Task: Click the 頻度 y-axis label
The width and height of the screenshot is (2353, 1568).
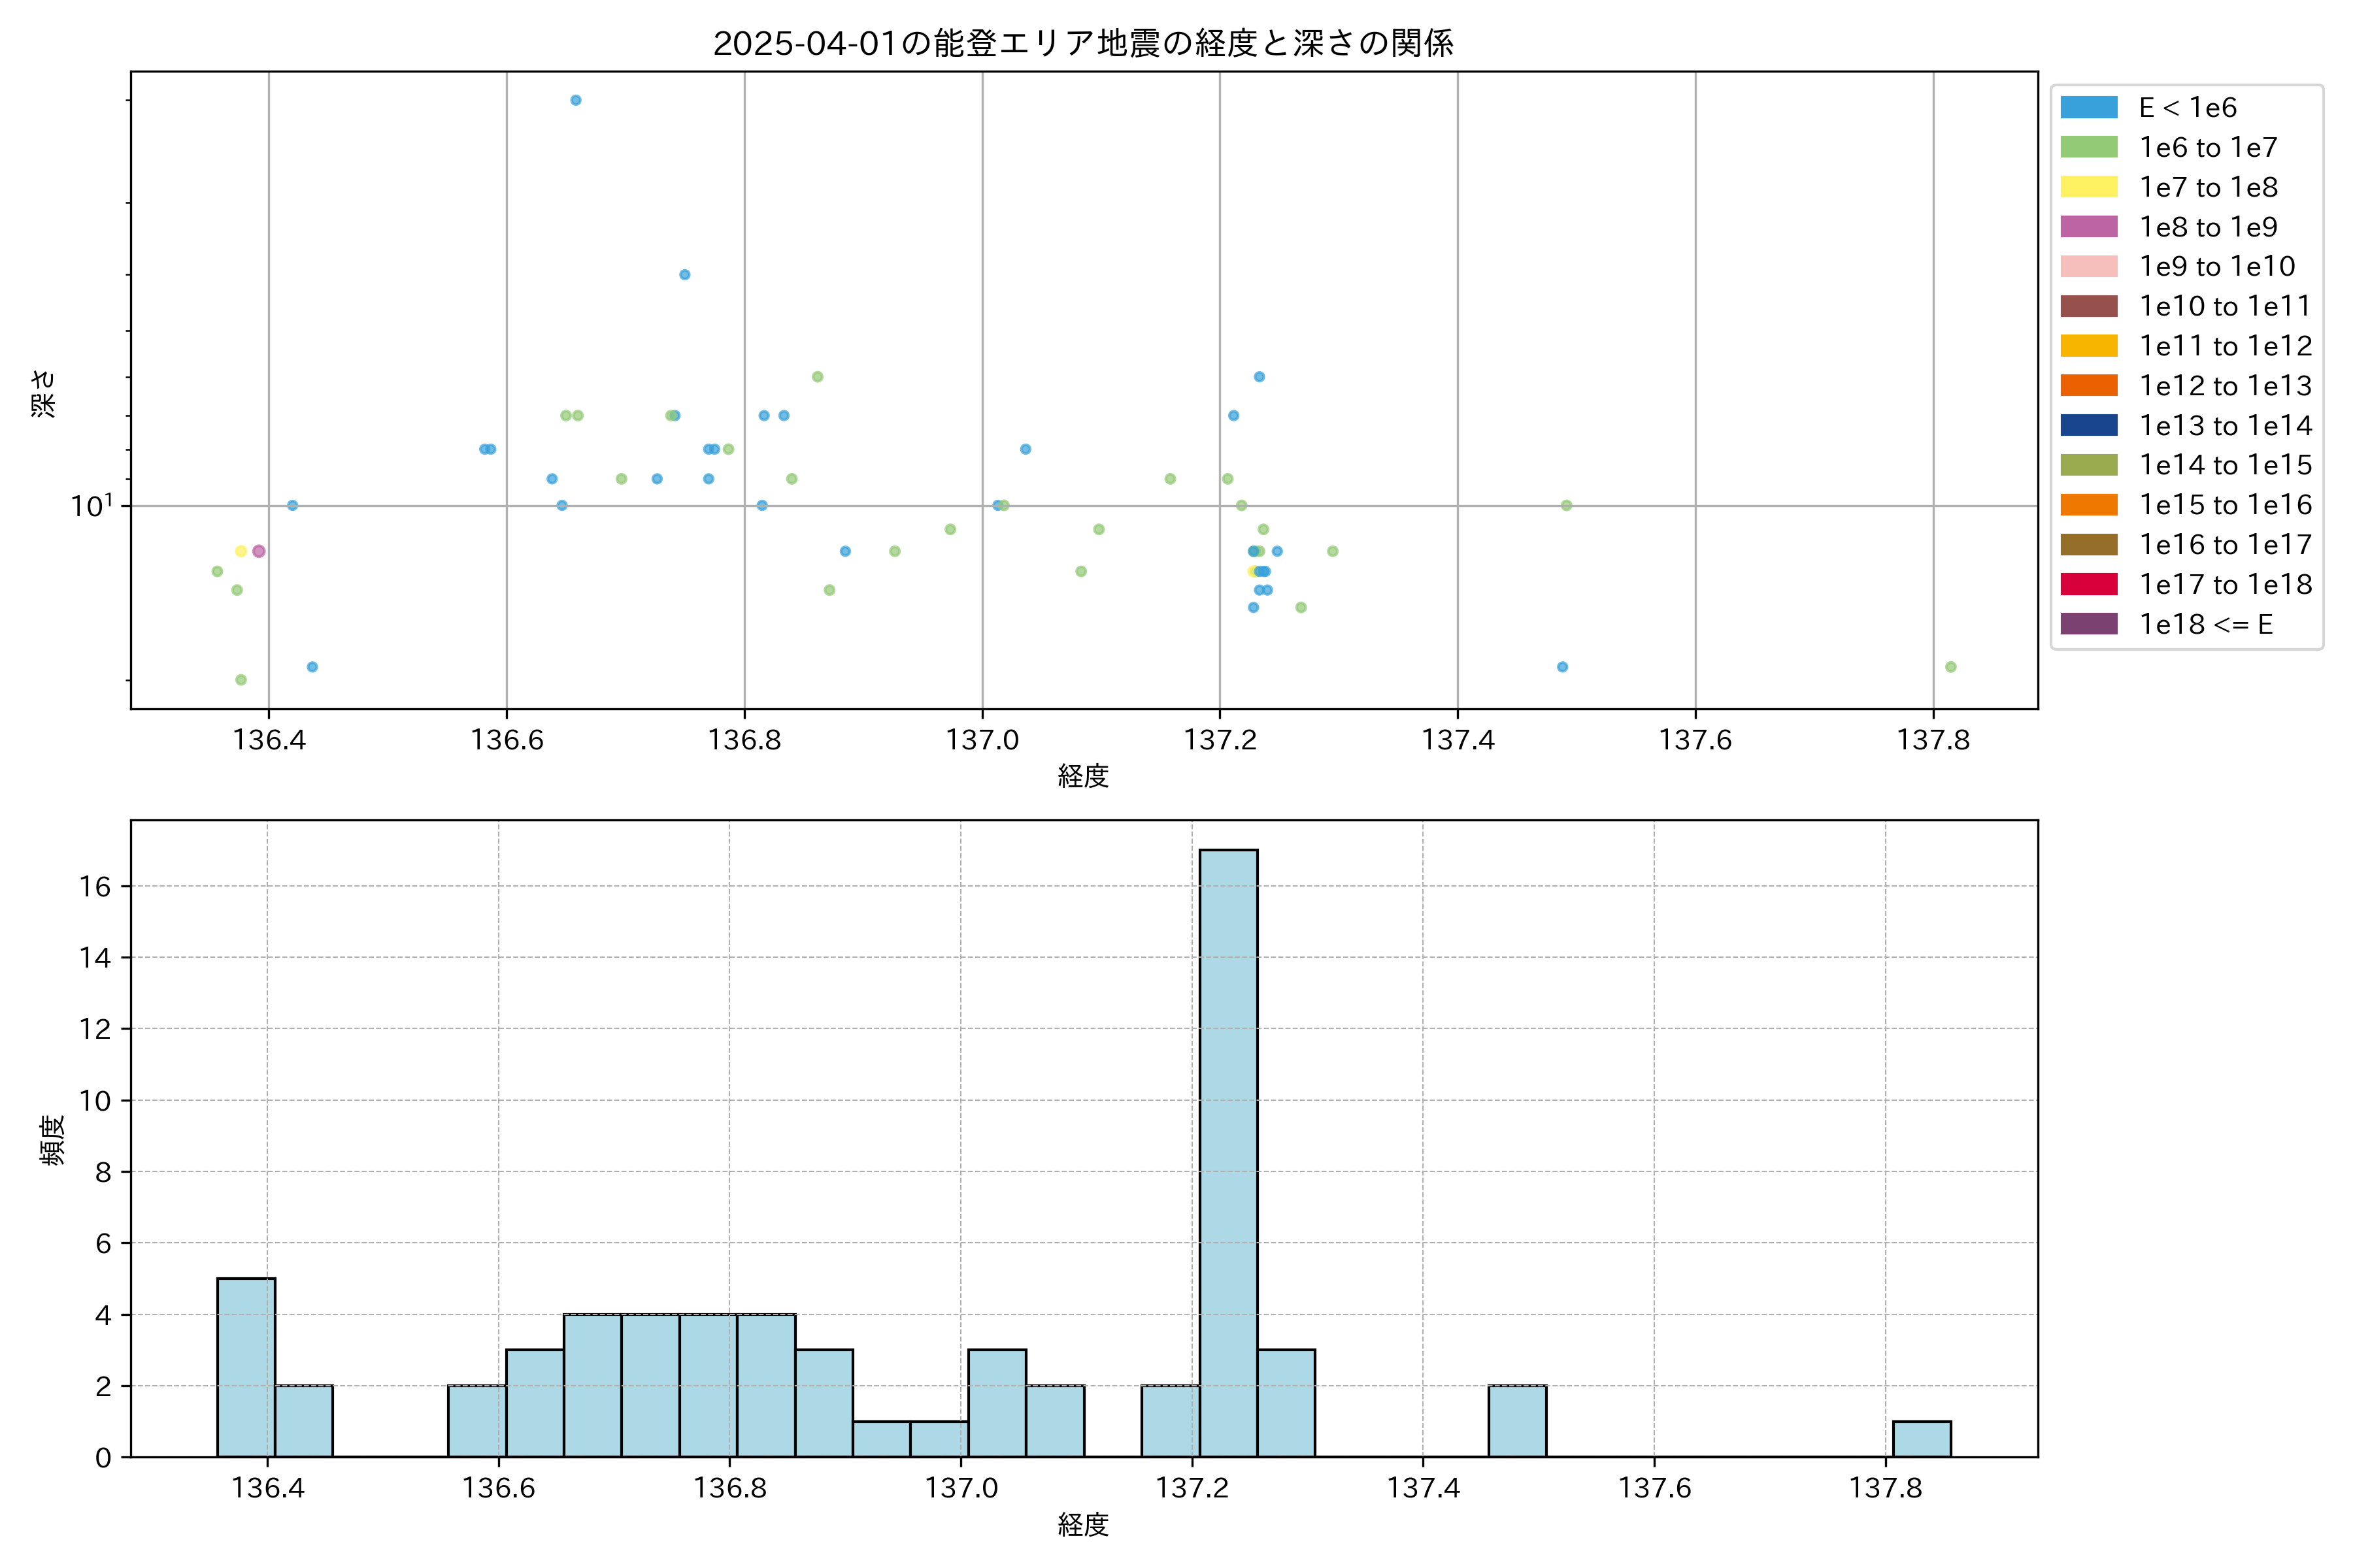Action: 53,1140
